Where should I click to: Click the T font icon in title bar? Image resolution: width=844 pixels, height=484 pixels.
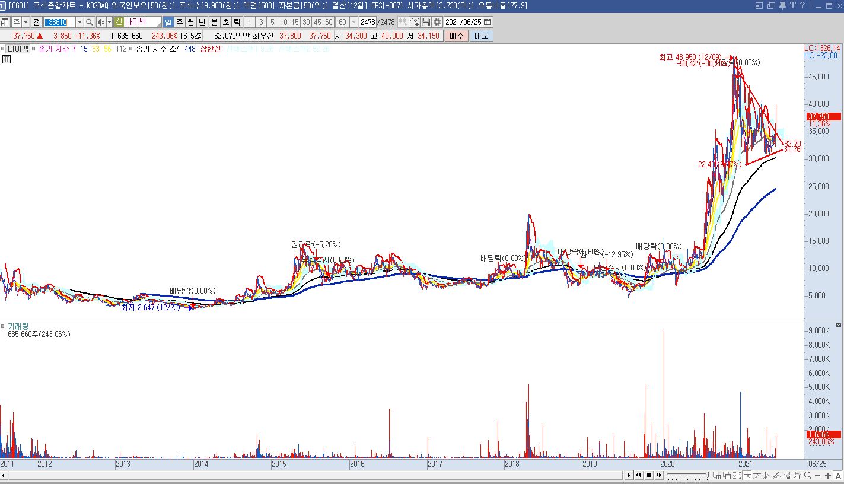793,5
